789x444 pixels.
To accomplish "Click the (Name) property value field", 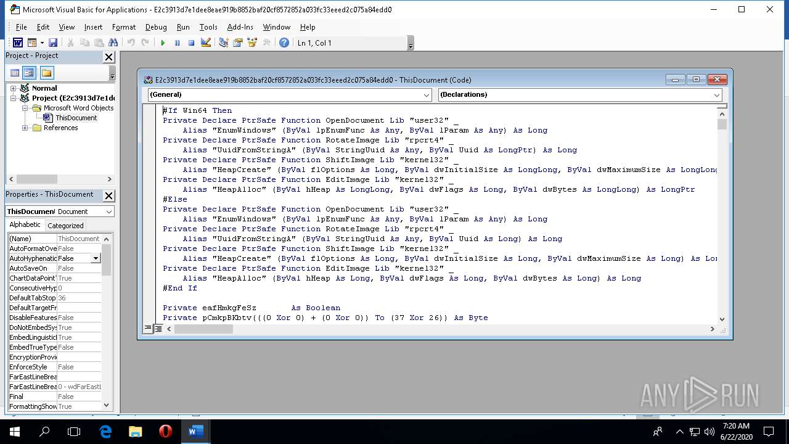I will [x=79, y=239].
